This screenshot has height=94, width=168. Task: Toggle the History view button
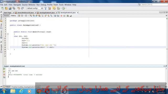[x=13, y=16]
